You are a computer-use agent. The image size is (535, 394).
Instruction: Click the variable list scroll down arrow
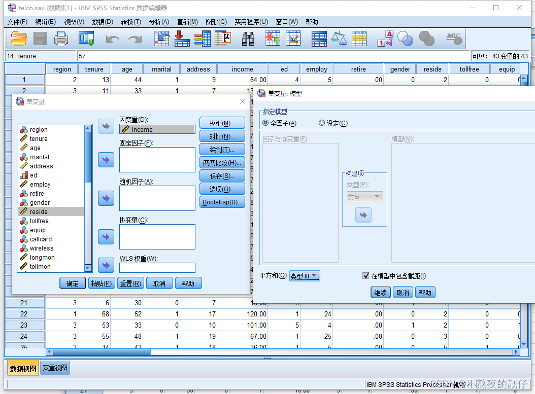(88, 268)
